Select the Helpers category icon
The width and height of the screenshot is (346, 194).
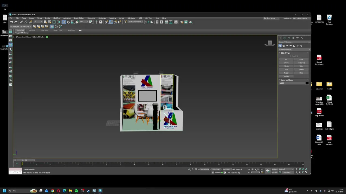(294, 46)
